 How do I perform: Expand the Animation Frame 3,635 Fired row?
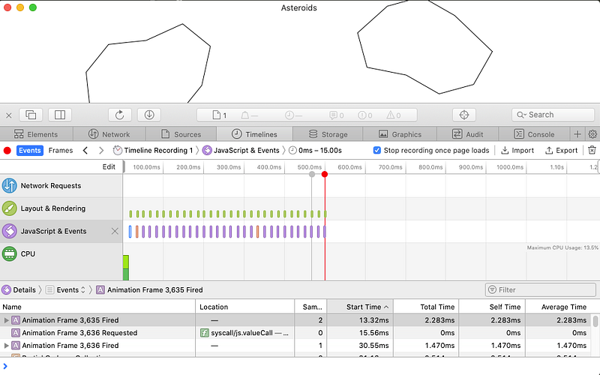pyautogui.click(x=6, y=320)
